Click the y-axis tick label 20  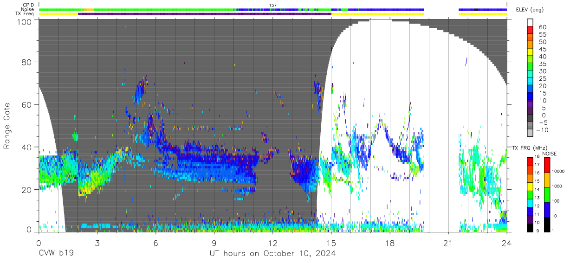click(x=26, y=190)
